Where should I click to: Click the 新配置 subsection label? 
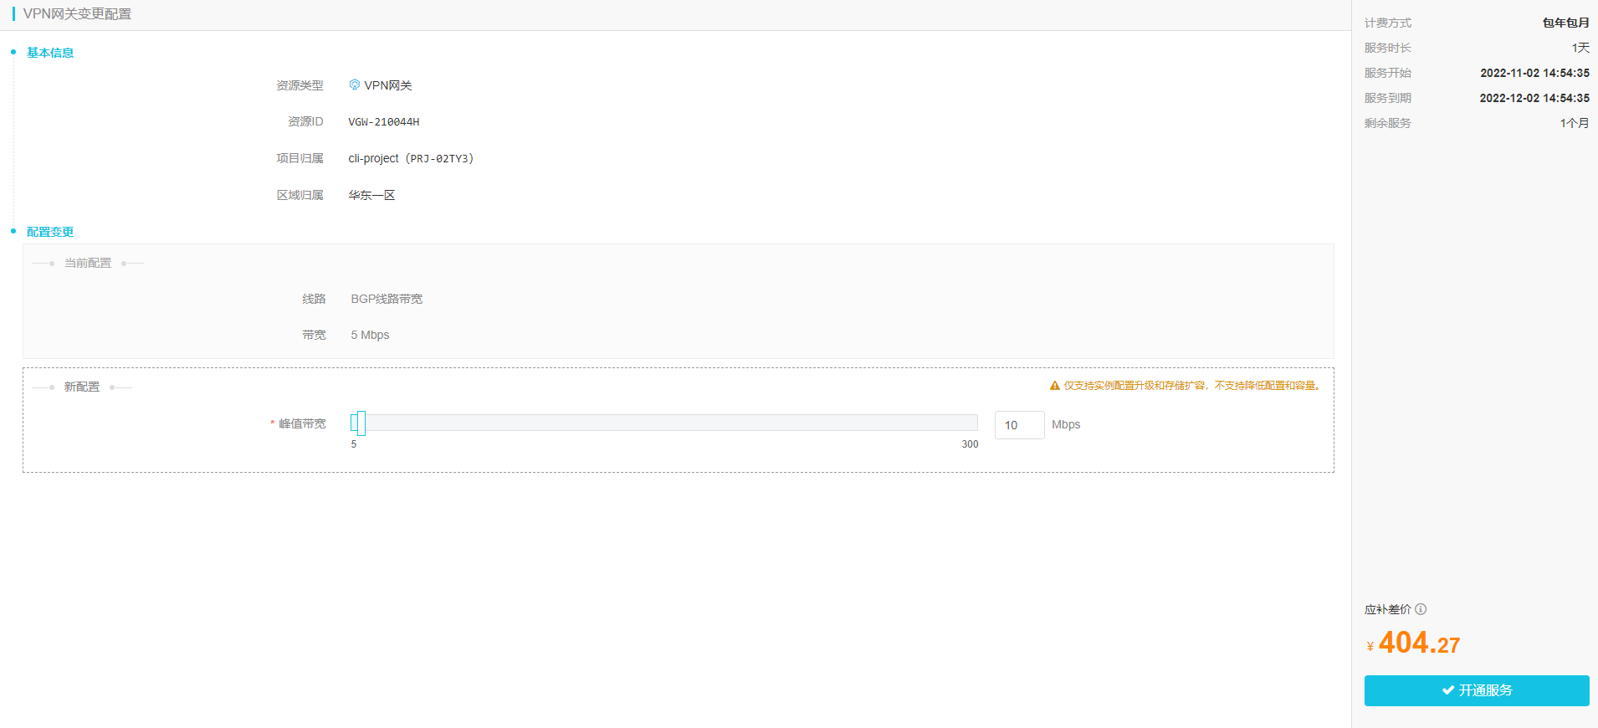click(x=82, y=387)
